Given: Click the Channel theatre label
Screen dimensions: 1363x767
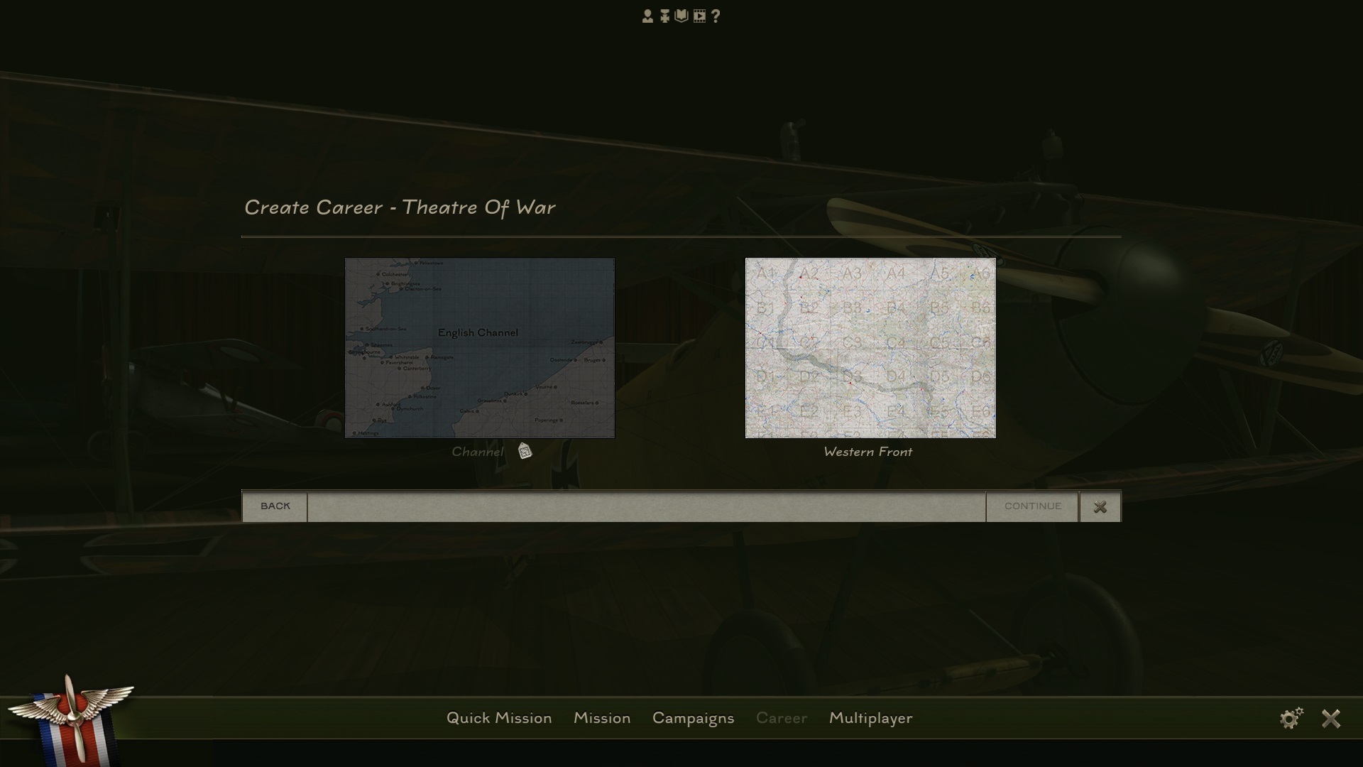Looking at the screenshot, I should (x=477, y=452).
